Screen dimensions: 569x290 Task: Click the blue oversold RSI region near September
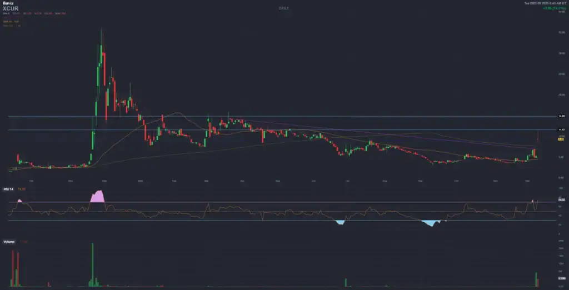pos(430,223)
